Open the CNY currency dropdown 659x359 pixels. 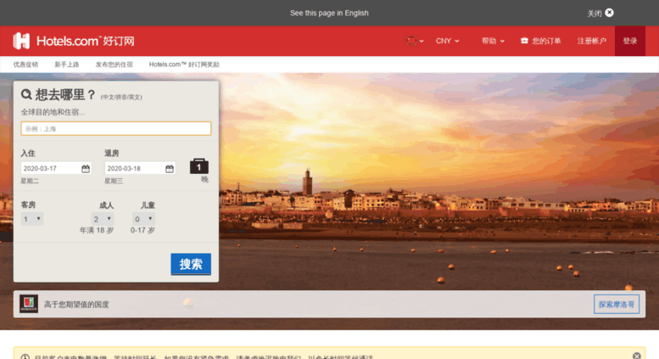click(x=447, y=41)
